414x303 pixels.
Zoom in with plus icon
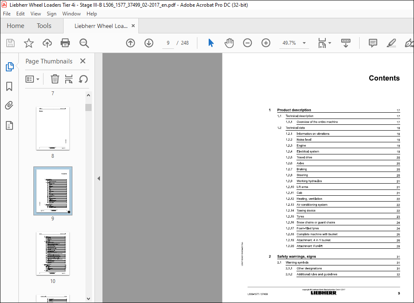click(266, 43)
